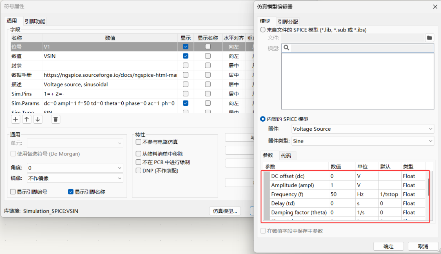Click the Frequency (f) value cell showing 50
The image size is (441, 254).
point(342,194)
